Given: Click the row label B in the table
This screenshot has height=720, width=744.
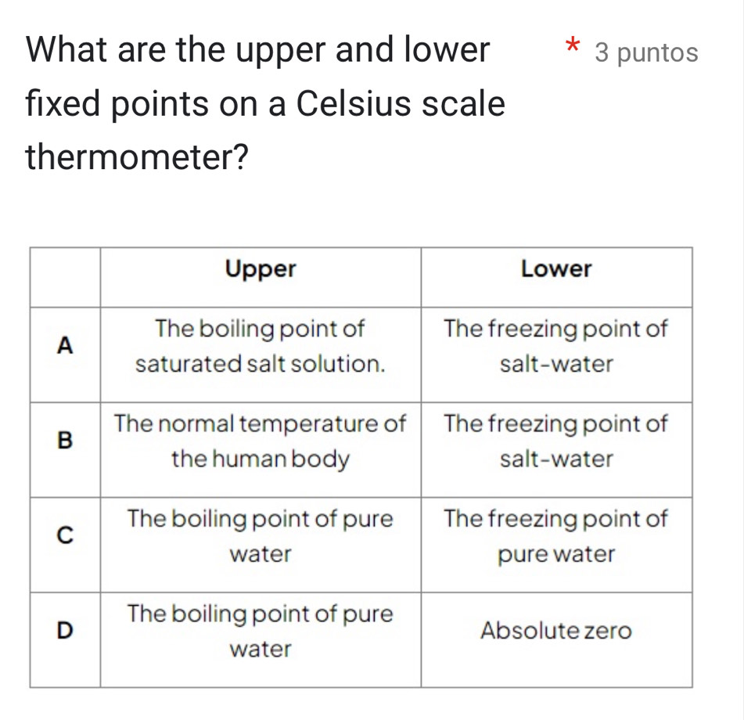Looking at the screenshot, I should (66, 440).
